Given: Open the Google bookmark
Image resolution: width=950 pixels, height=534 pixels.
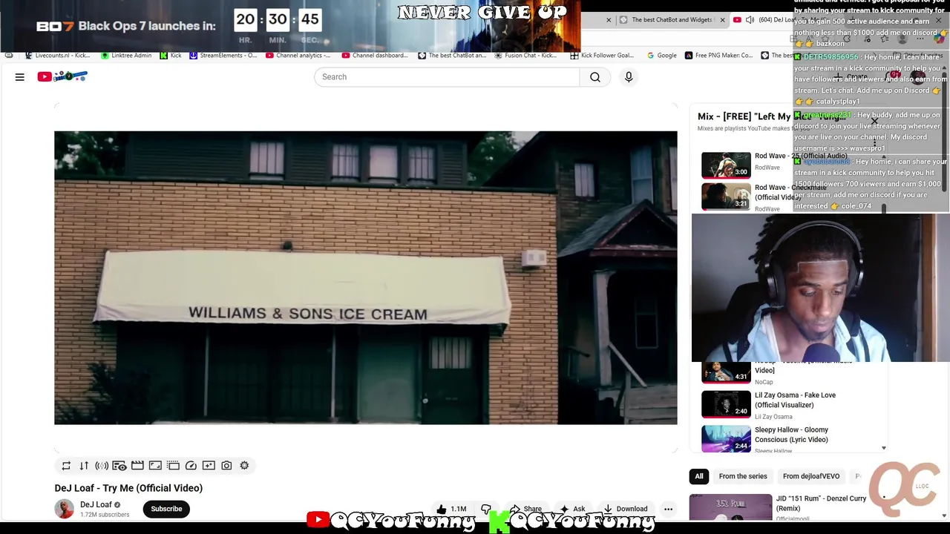Looking at the screenshot, I should pyautogui.click(x=662, y=56).
